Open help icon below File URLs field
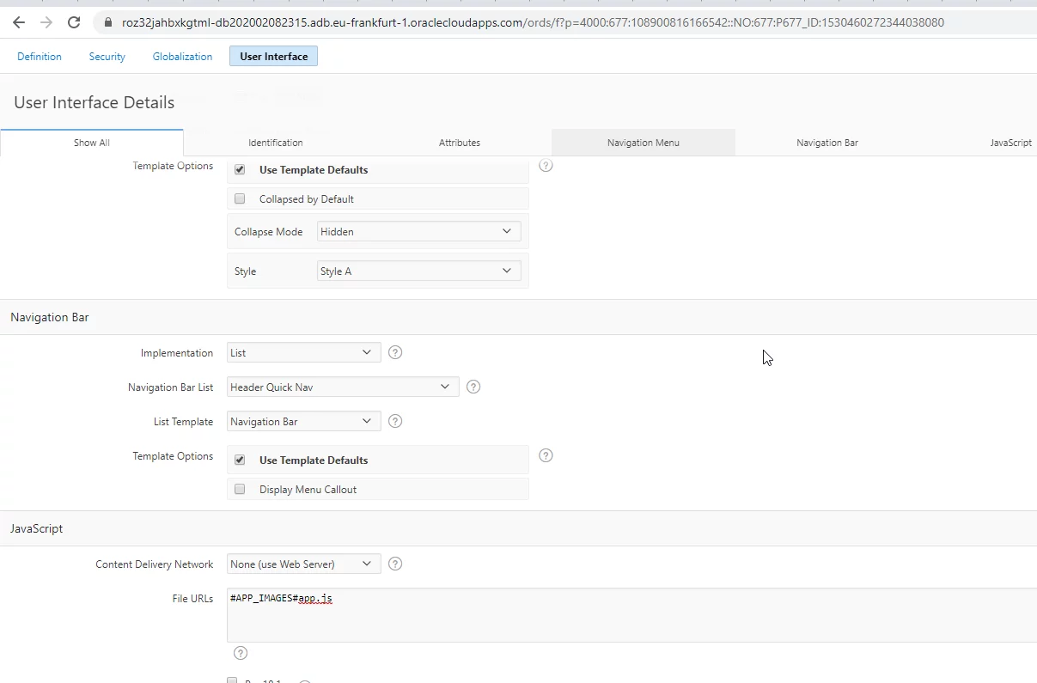The height and width of the screenshot is (683, 1037). [241, 653]
